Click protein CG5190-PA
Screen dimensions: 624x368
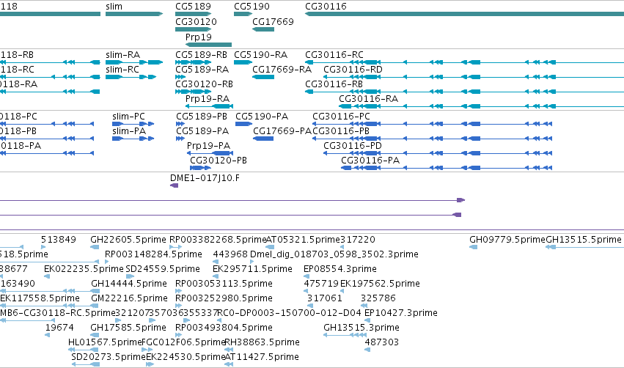coord(262,117)
